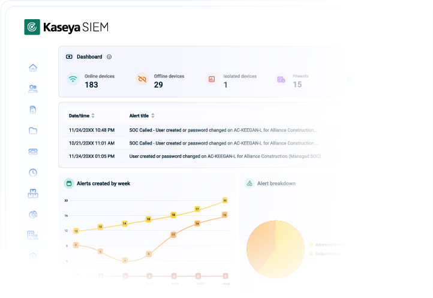Open the Users icon in sidebar
The image size is (433, 298).
[33, 89]
